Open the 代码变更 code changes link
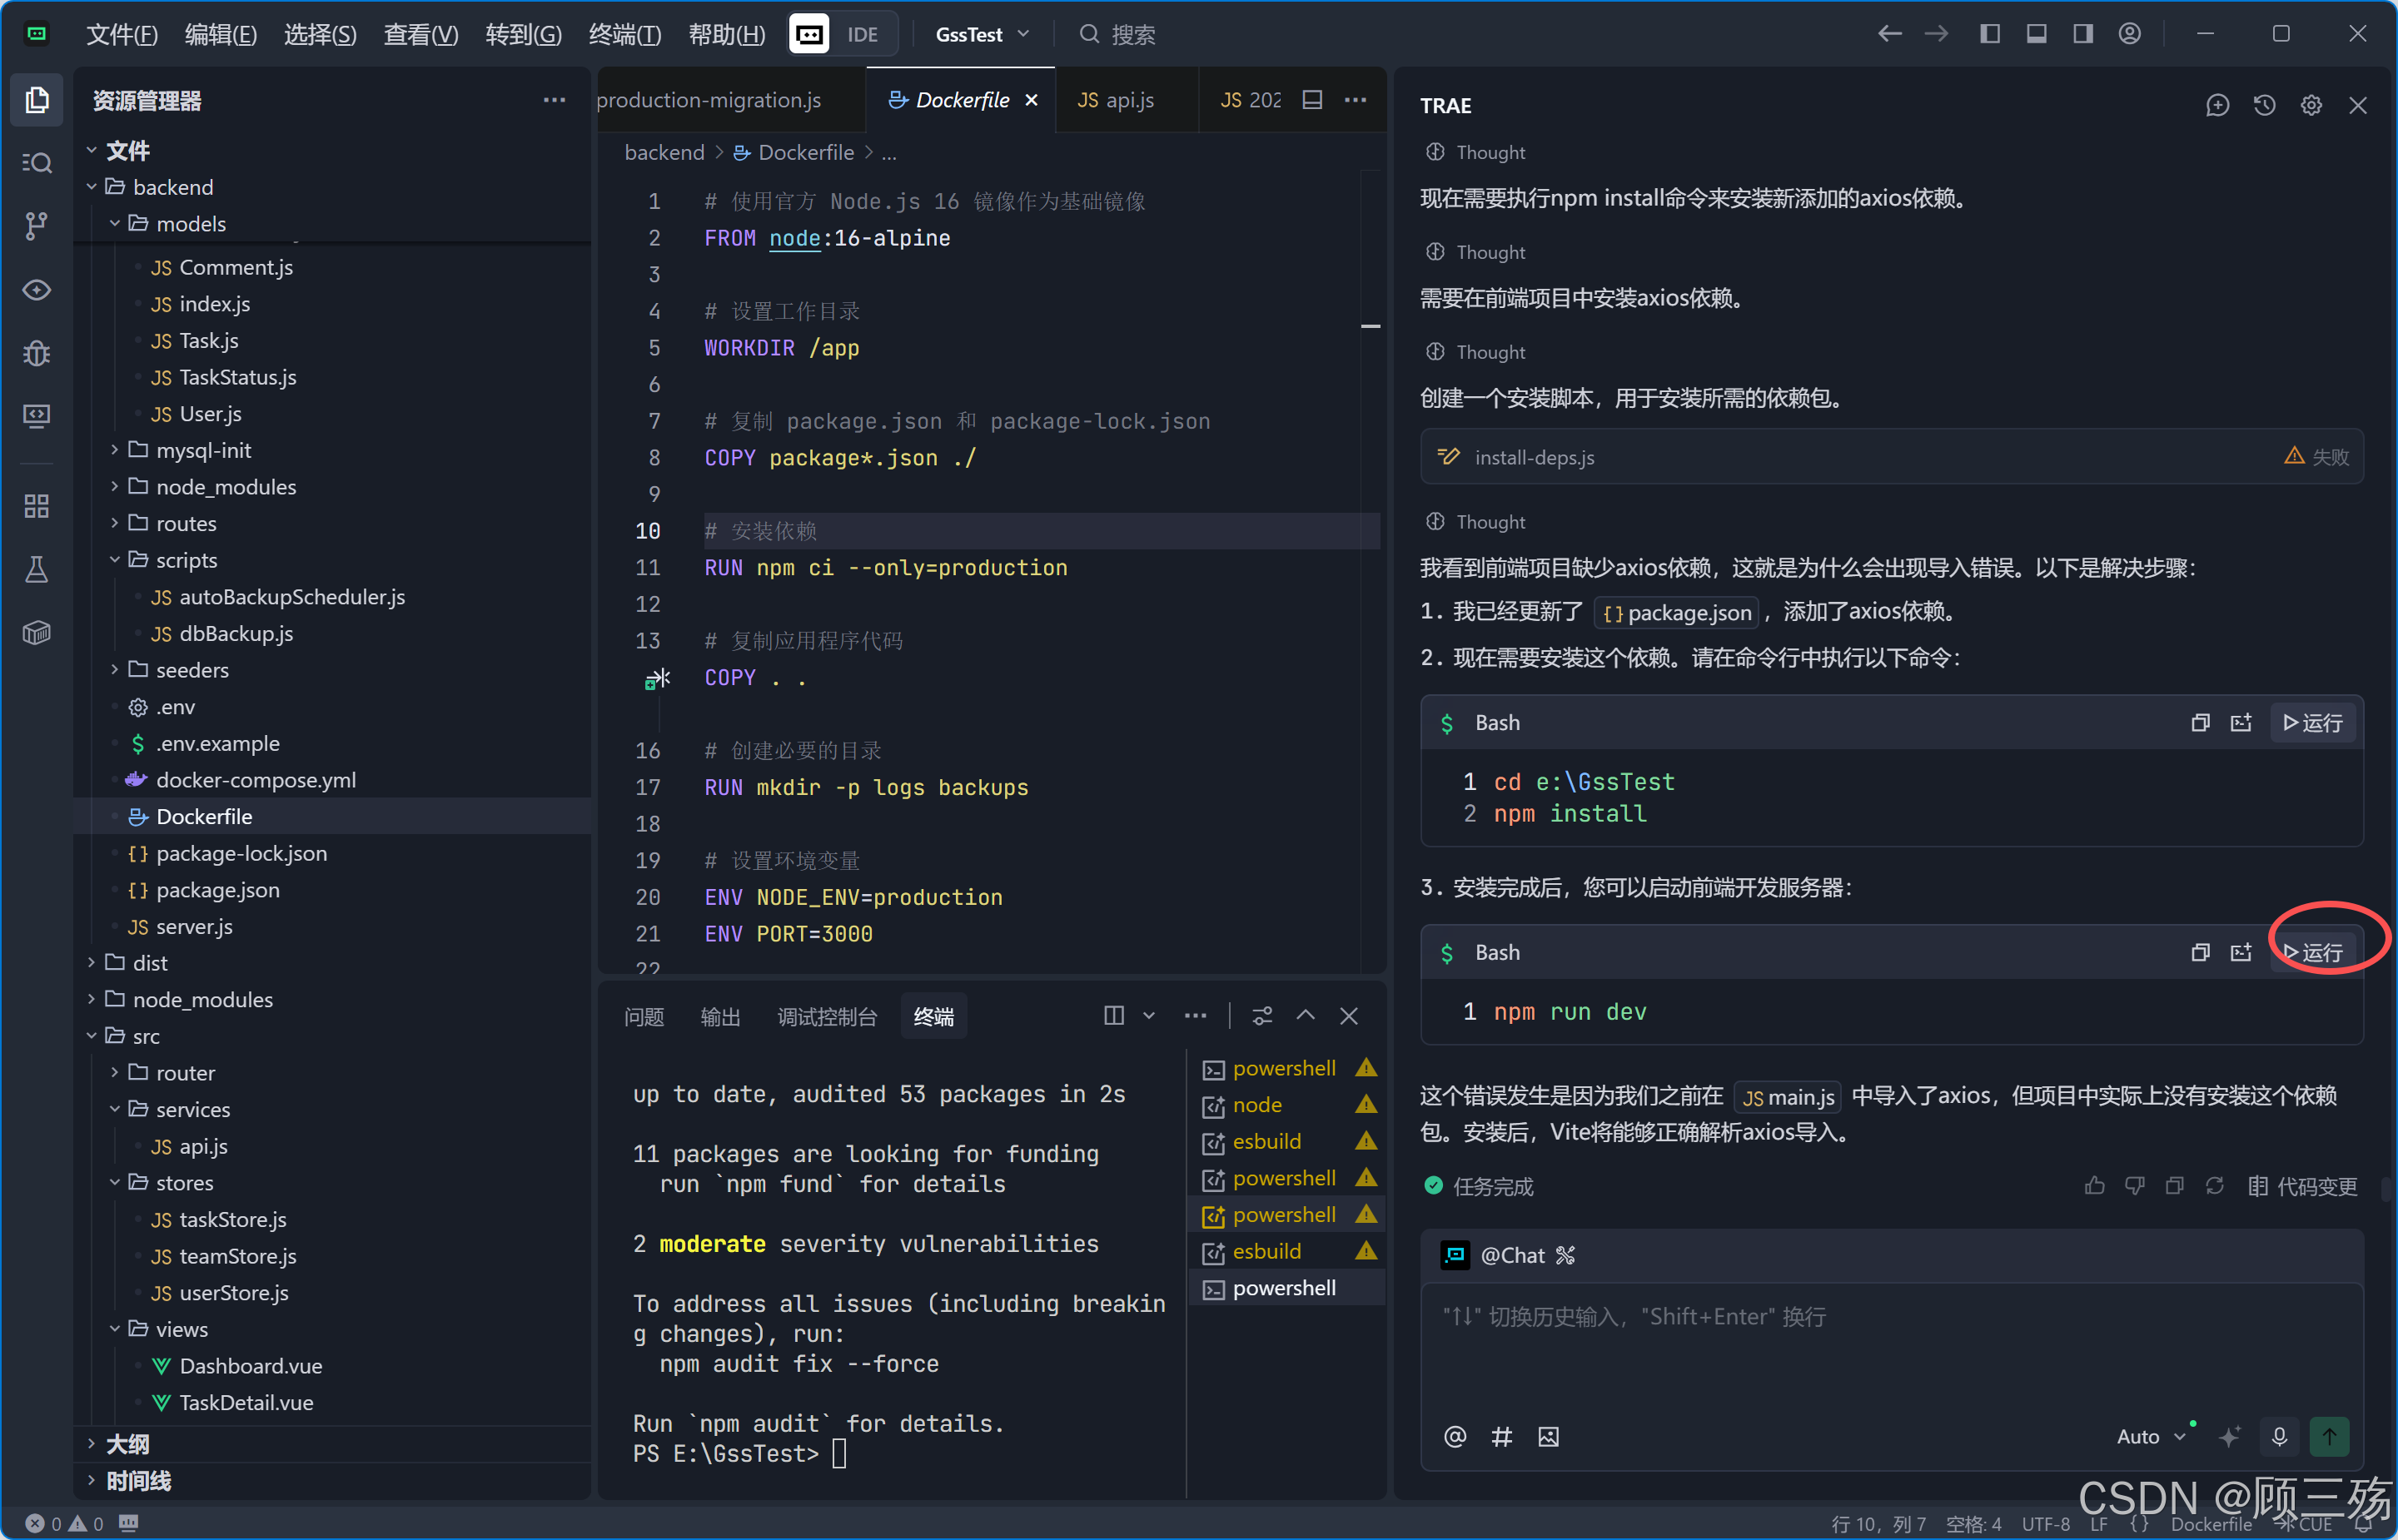 pos(2302,1186)
